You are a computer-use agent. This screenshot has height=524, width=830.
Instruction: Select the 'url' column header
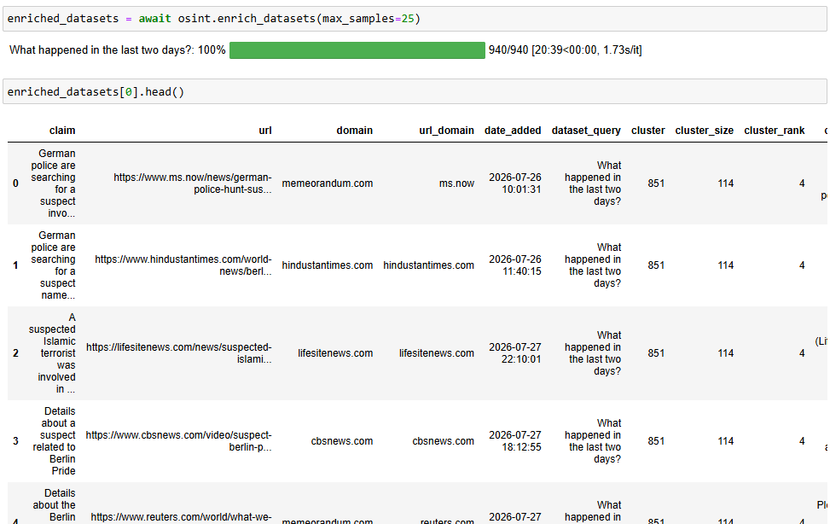tap(265, 131)
